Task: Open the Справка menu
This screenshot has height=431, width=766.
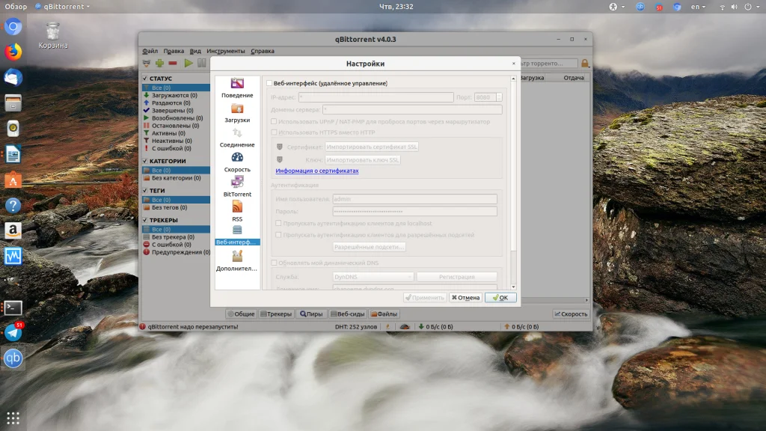Action: tap(263, 51)
